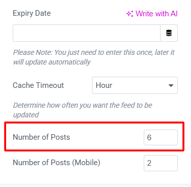The image size is (191, 187).
Task: Click the word 'AI' in the pink link
Action: click(x=174, y=14)
